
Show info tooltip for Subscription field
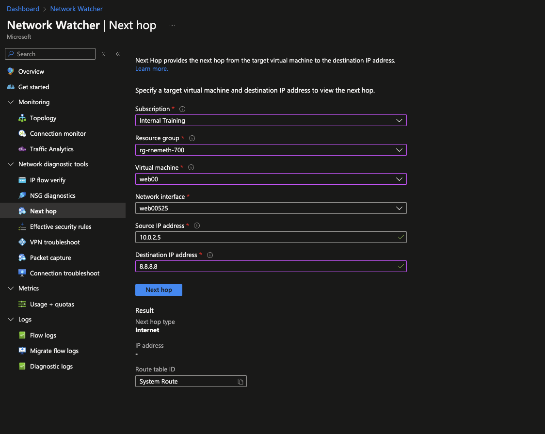click(182, 109)
